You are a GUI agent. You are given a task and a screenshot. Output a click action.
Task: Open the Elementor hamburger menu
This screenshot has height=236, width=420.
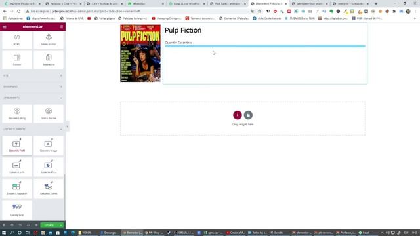5,27
